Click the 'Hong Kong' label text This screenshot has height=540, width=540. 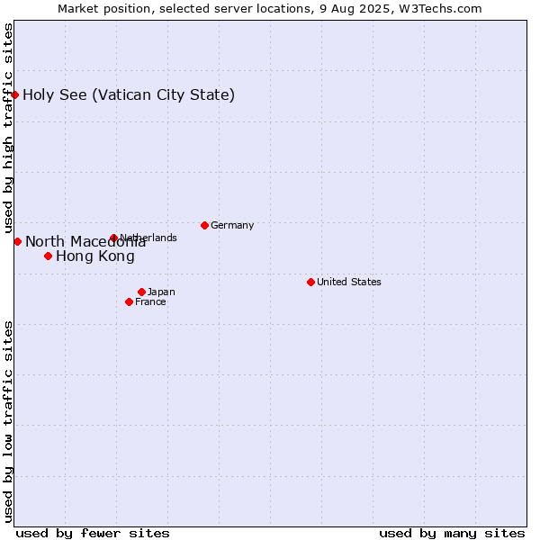coord(95,256)
